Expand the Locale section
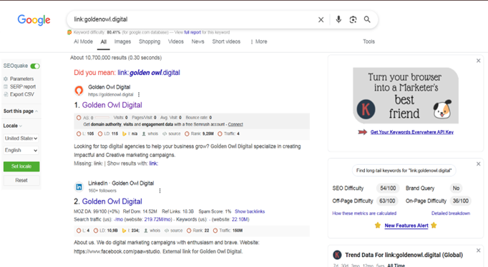The height and width of the screenshot is (267, 488). coord(12,126)
